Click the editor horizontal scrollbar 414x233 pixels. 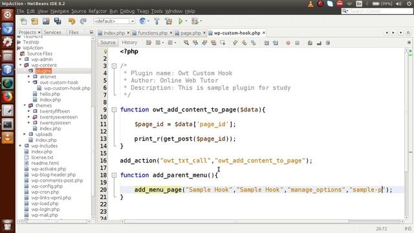pos(236,221)
